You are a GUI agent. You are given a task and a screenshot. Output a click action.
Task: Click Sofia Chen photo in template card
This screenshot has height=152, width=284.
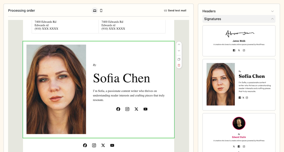click(x=221, y=84)
